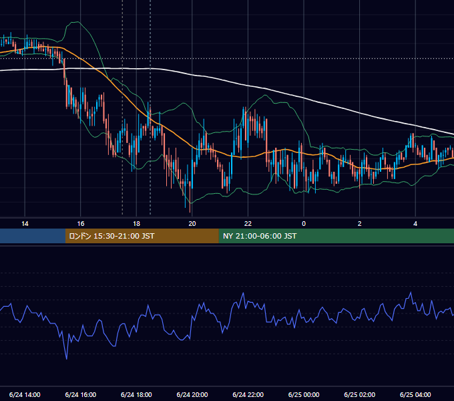Click the 6/24 14:00 time label

[25, 394]
